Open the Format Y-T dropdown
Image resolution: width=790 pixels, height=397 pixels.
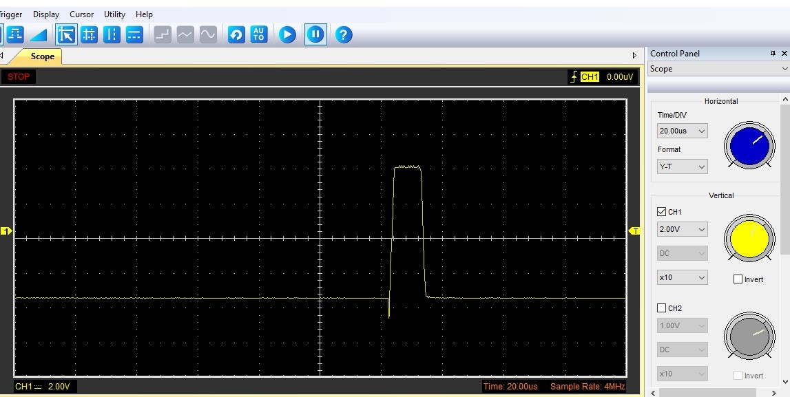click(682, 167)
